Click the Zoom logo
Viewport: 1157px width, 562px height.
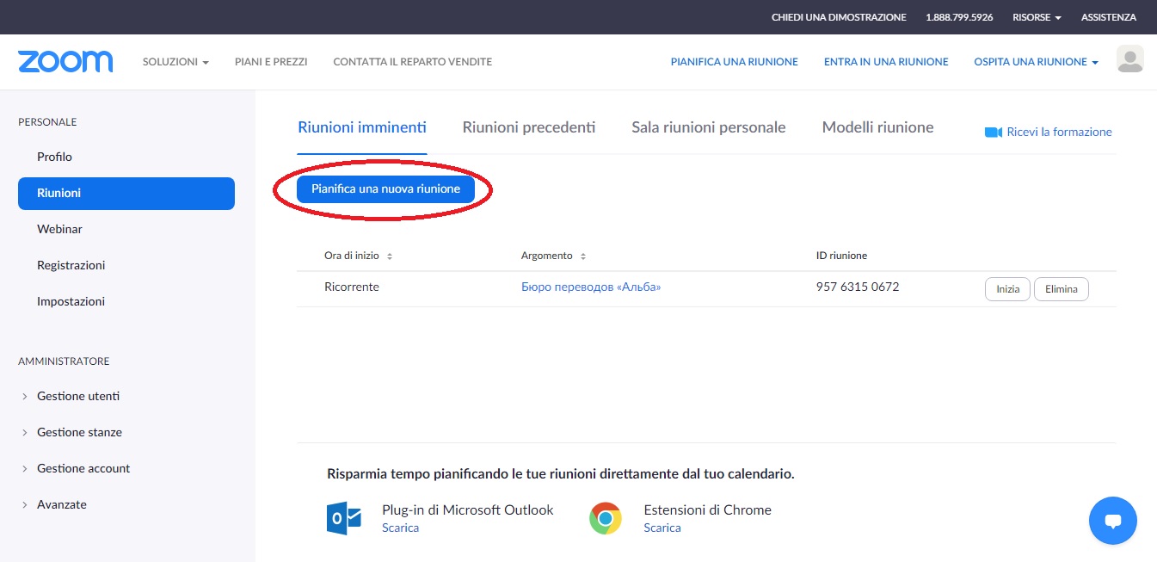tap(65, 61)
